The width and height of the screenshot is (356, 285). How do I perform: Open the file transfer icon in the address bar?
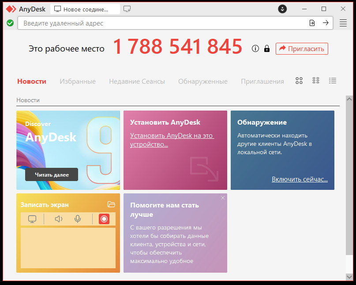[312, 23]
